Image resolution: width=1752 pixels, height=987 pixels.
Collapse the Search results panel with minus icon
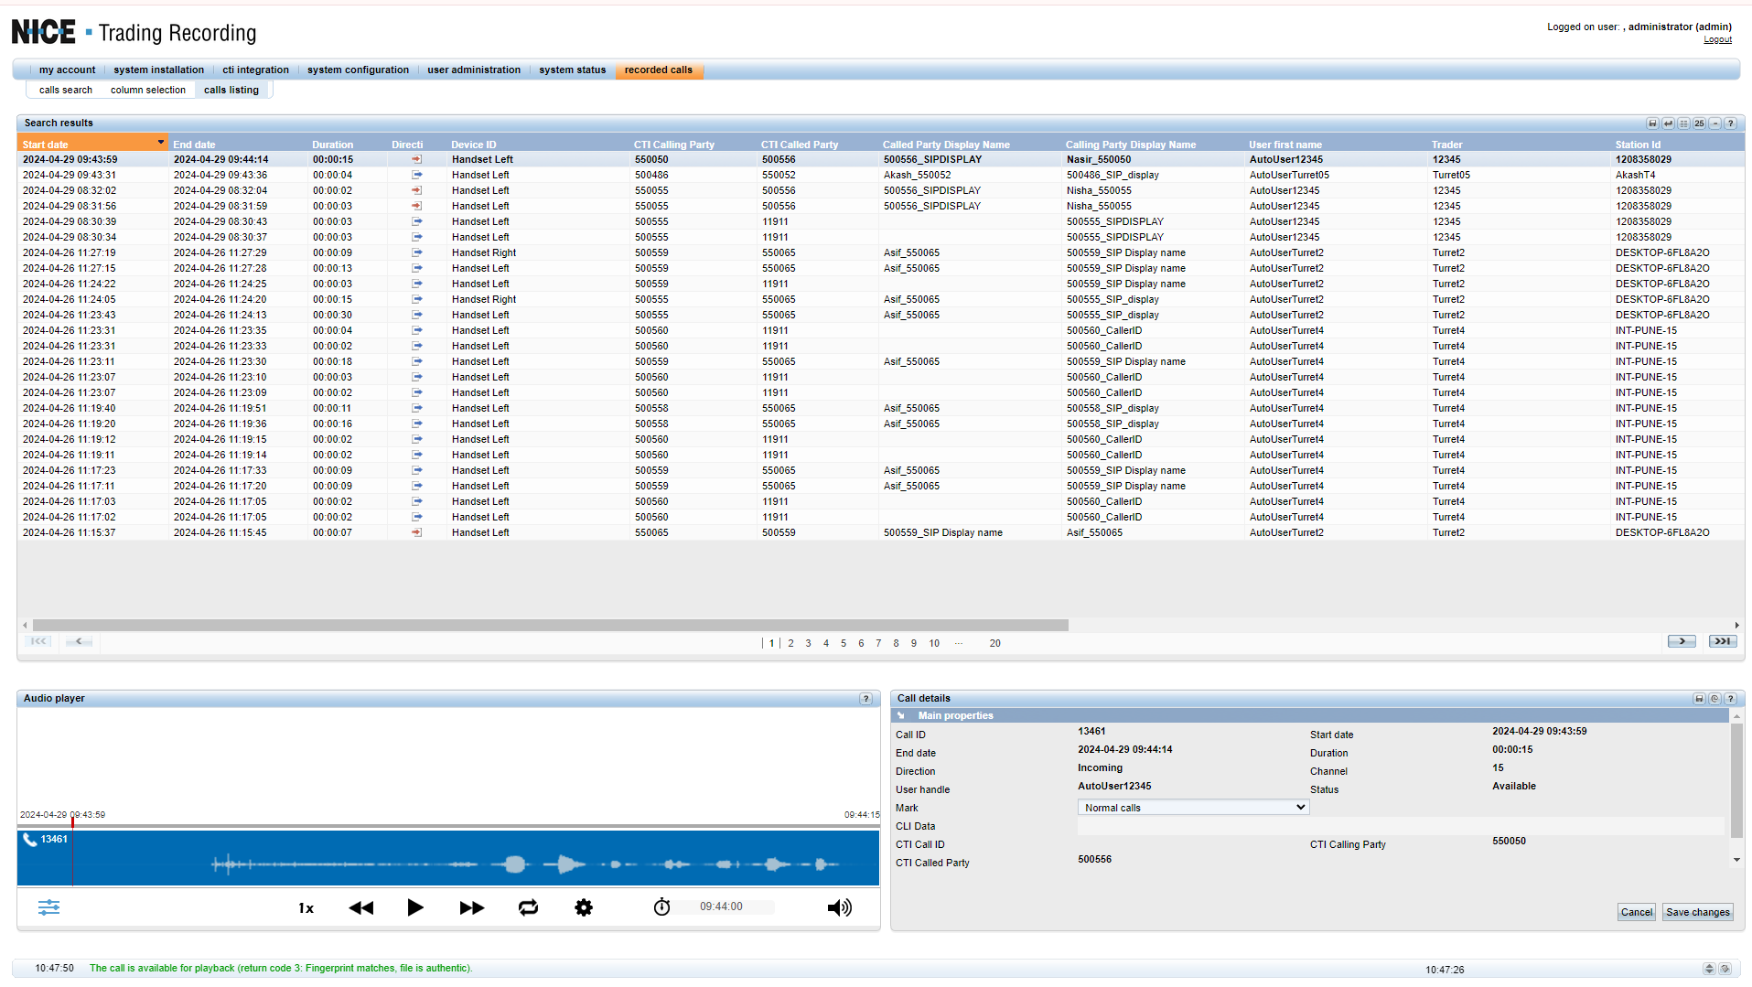[x=1715, y=123]
